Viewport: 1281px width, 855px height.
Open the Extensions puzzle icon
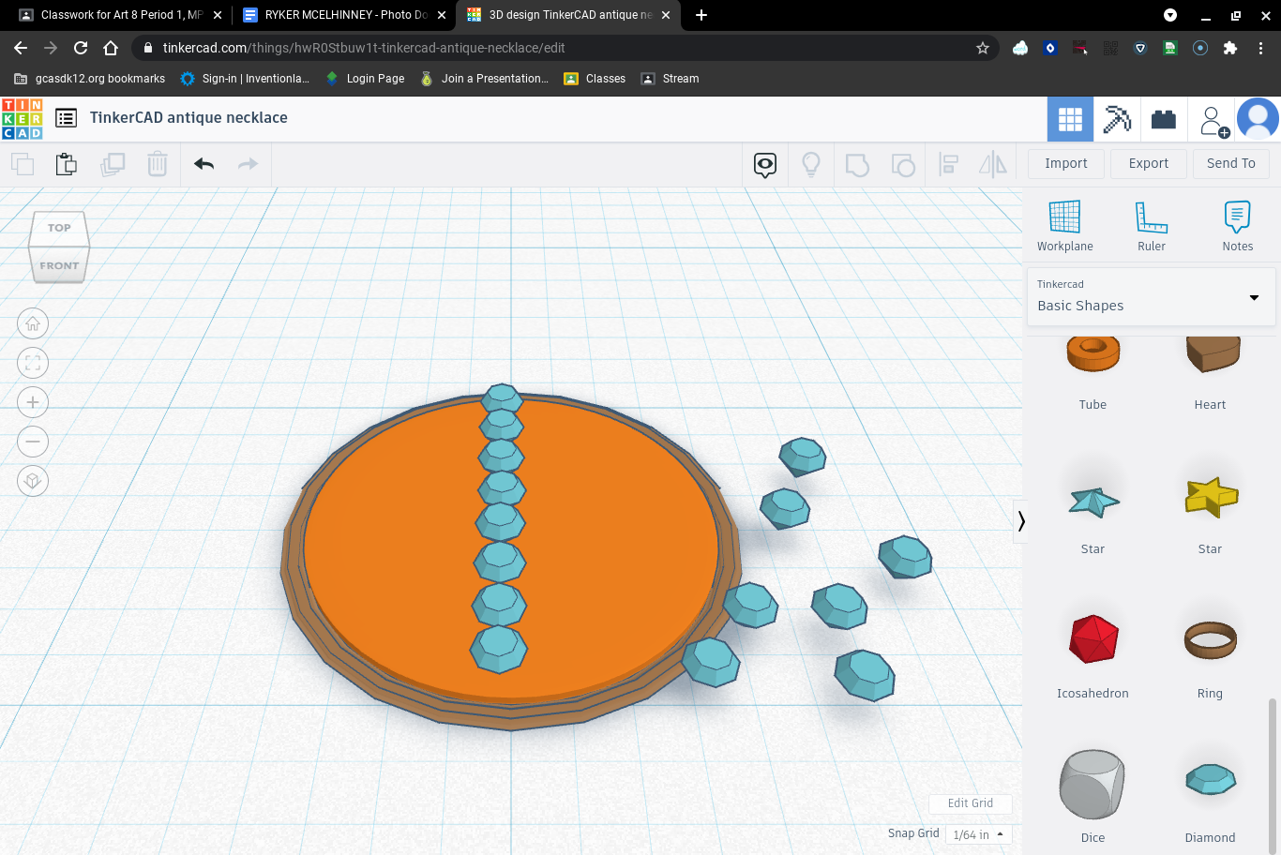(1230, 48)
